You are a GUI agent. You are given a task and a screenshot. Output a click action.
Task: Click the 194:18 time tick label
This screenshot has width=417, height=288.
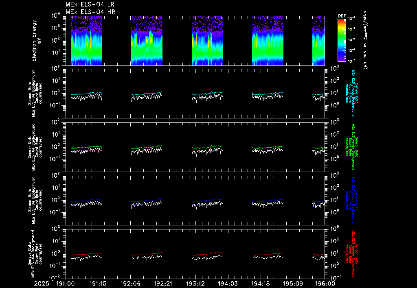[260, 284]
